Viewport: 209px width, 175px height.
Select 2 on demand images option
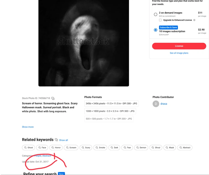(x=156, y=14)
